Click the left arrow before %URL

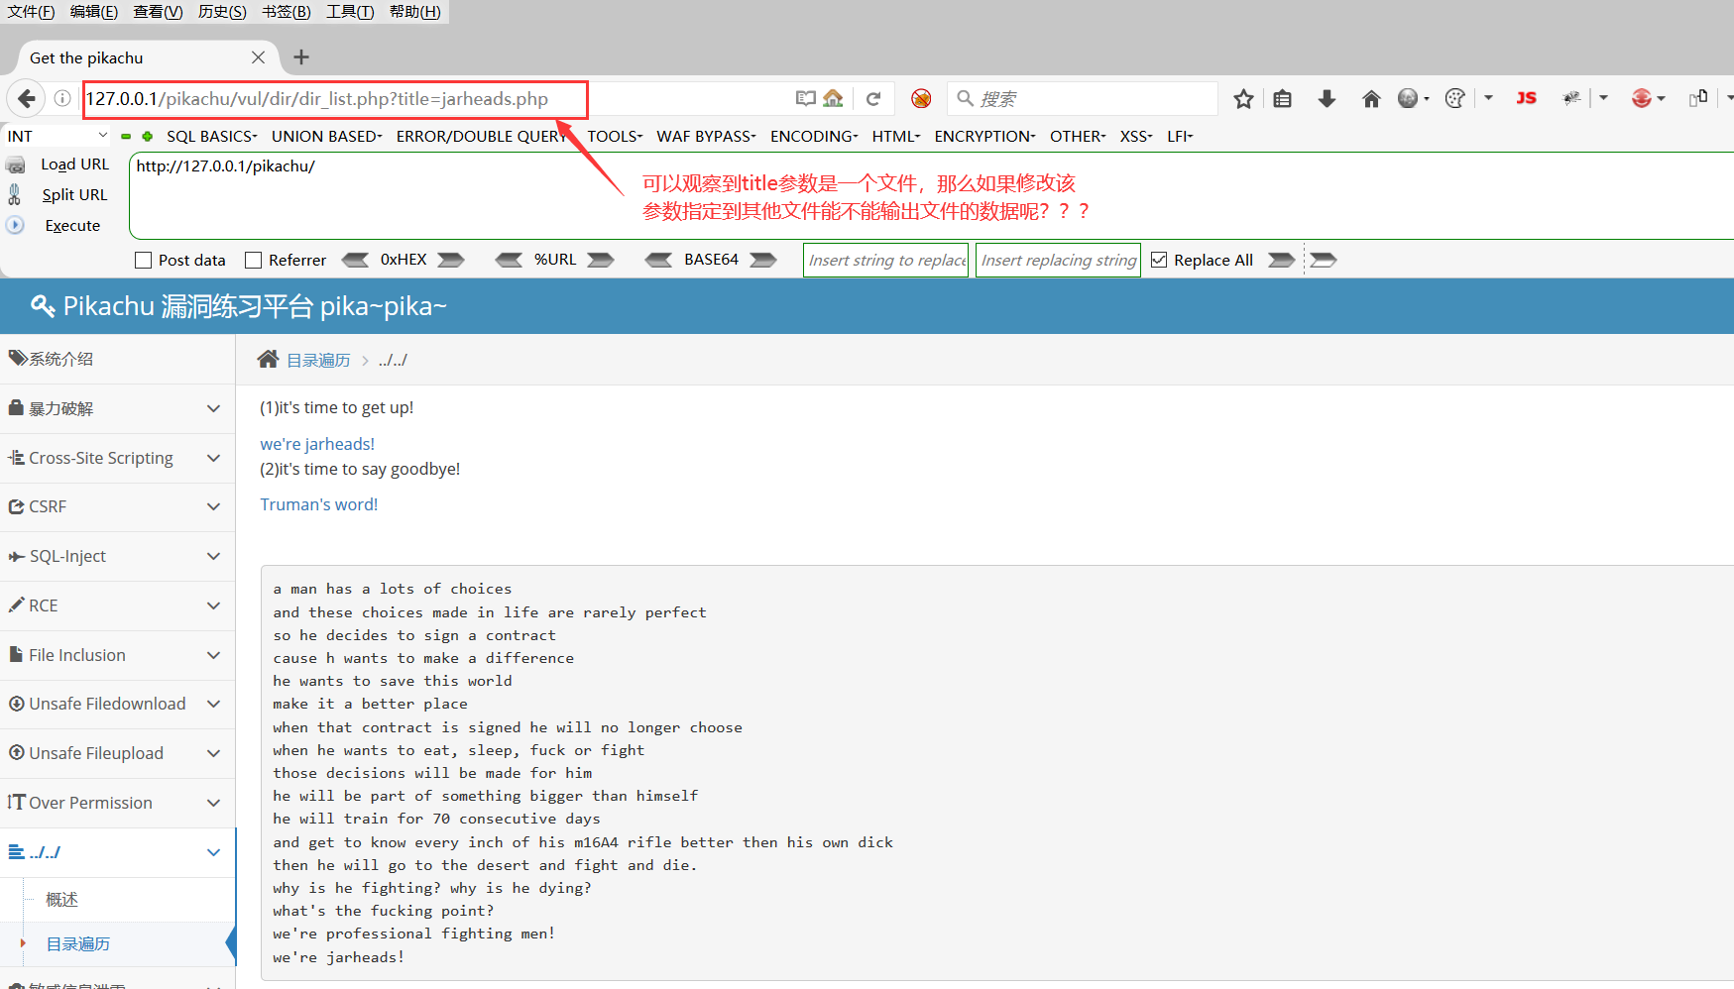(509, 260)
